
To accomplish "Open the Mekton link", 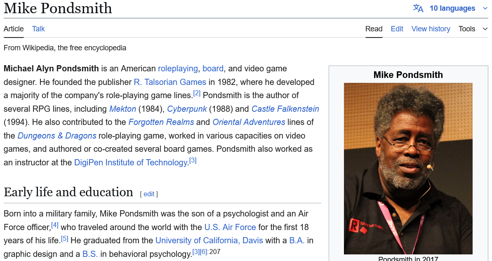I will (x=122, y=109).
